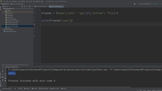Open the Run menu in menu bar
Image resolution: width=162 pixels, height=91 pixels.
coord(27,1)
